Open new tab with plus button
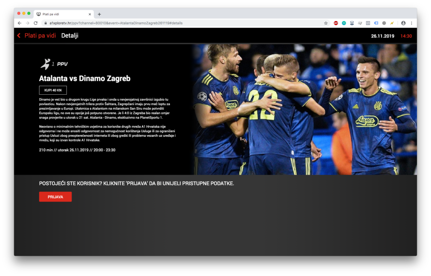 point(99,14)
